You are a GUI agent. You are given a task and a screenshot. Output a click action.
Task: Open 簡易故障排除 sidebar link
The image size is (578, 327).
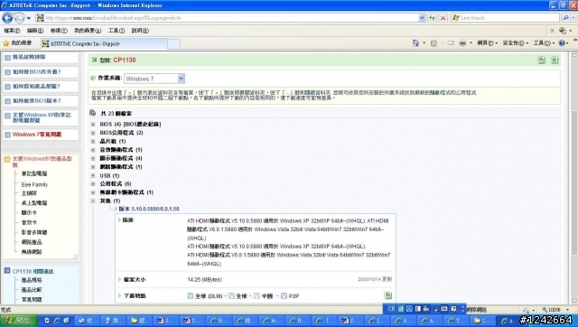[x=29, y=57]
